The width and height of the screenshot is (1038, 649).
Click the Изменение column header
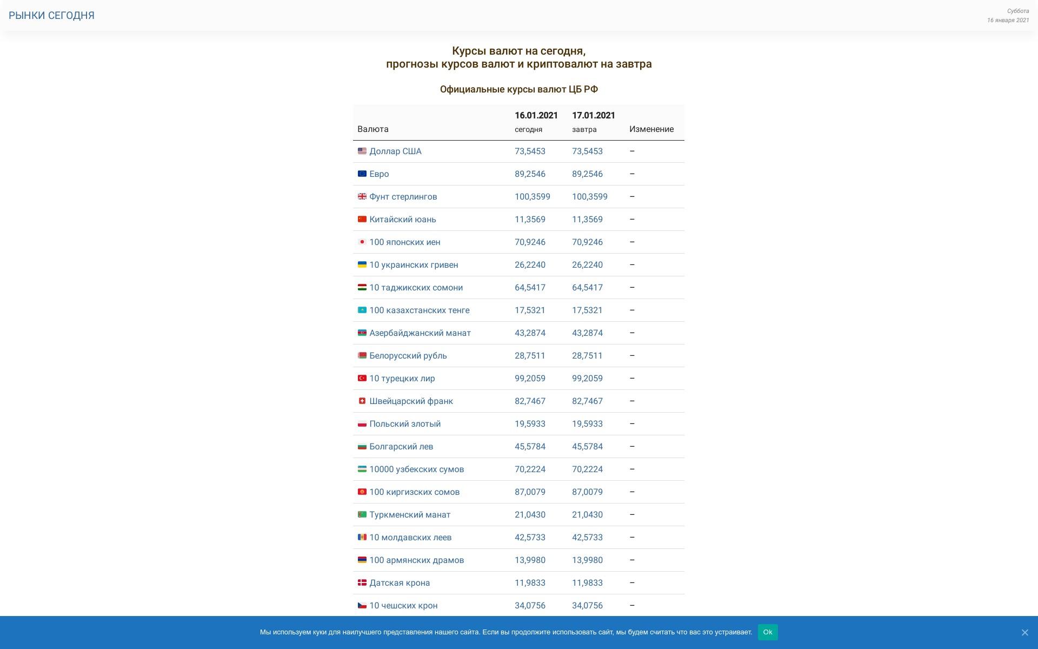[651, 129]
